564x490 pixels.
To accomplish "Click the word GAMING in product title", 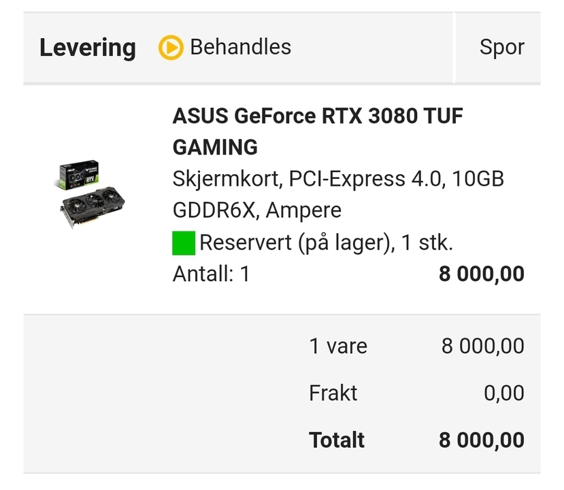I will (215, 147).
